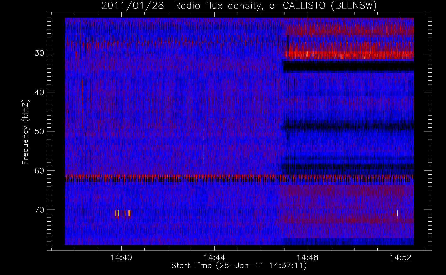Select the 50 frequency tick label

coord(39,131)
